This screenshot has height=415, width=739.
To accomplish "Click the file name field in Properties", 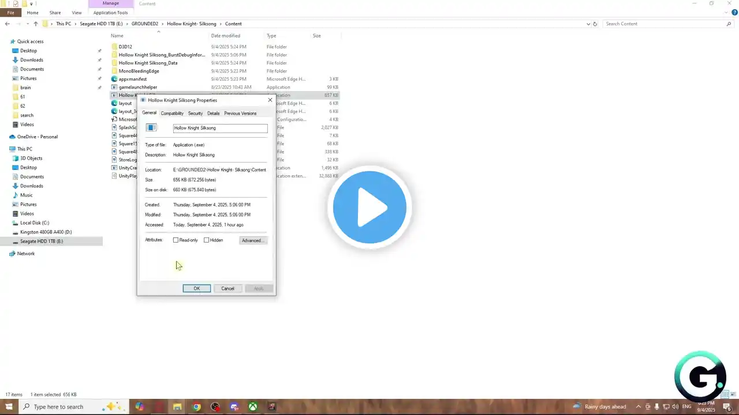I will pos(220,128).
